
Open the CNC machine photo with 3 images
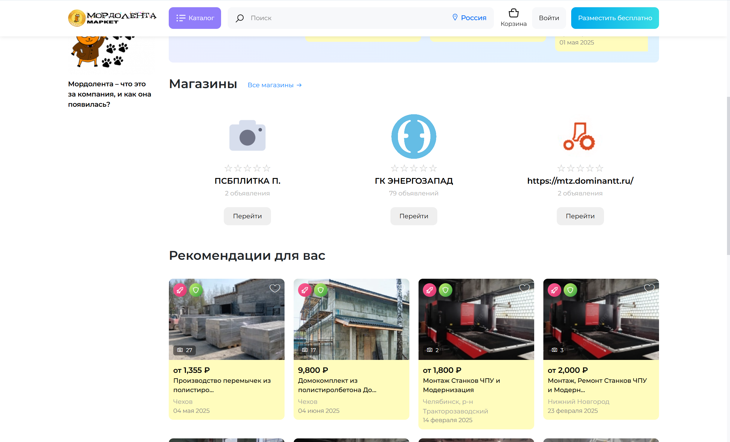[x=601, y=319]
